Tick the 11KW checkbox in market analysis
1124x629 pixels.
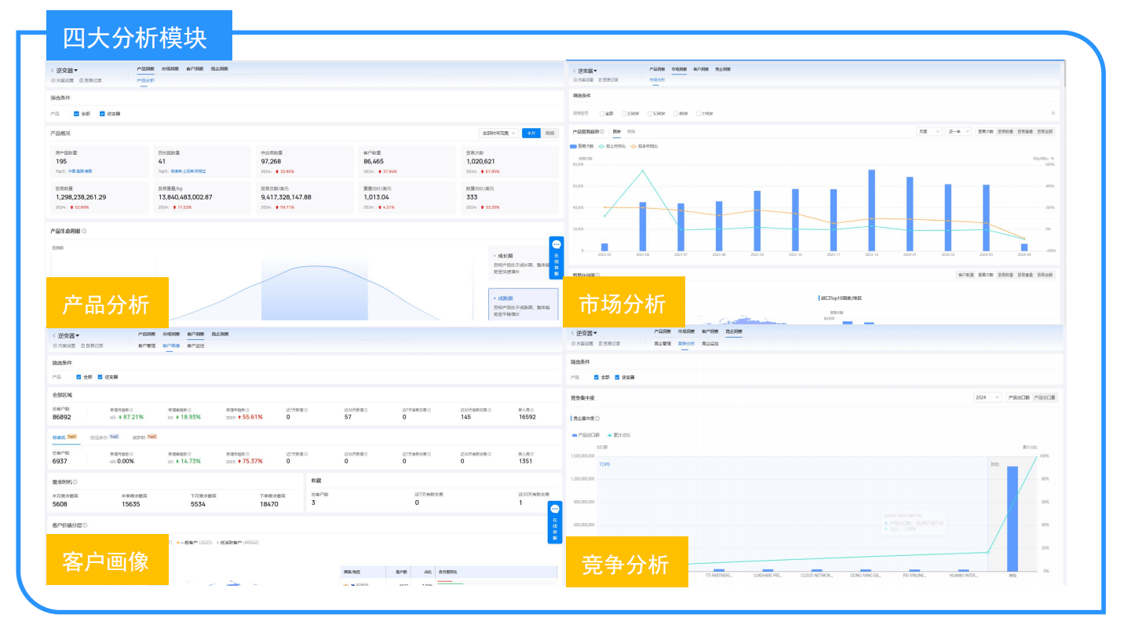coord(698,114)
